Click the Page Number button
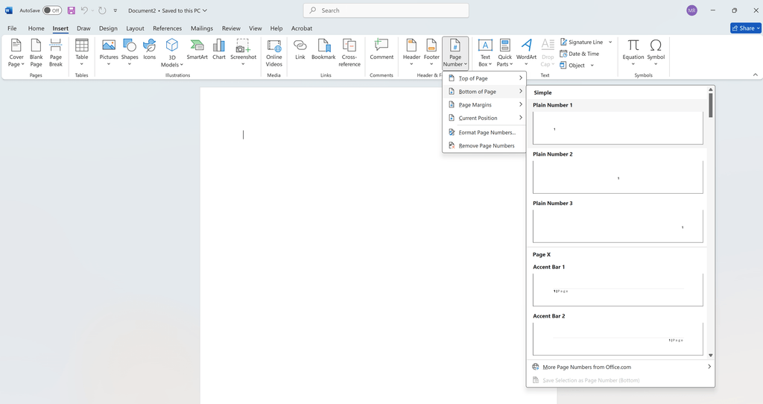This screenshot has height=404, width=763. 455,53
